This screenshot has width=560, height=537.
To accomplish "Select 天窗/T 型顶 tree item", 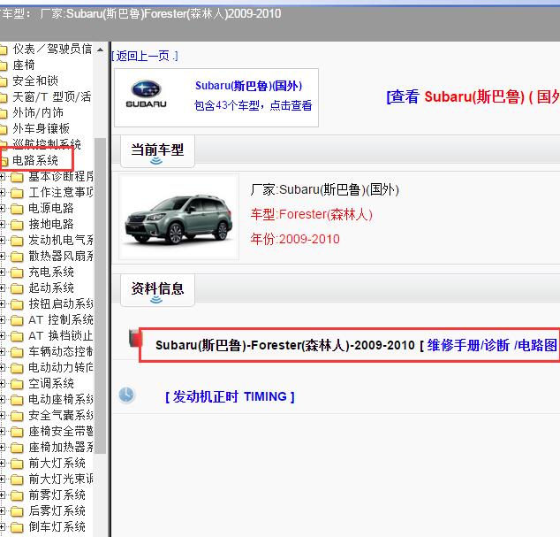I will (52, 96).
